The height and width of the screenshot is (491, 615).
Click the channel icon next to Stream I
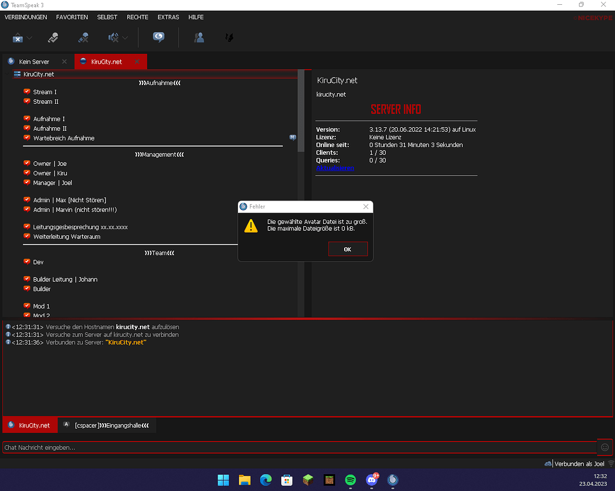pyautogui.click(x=26, y=91)
